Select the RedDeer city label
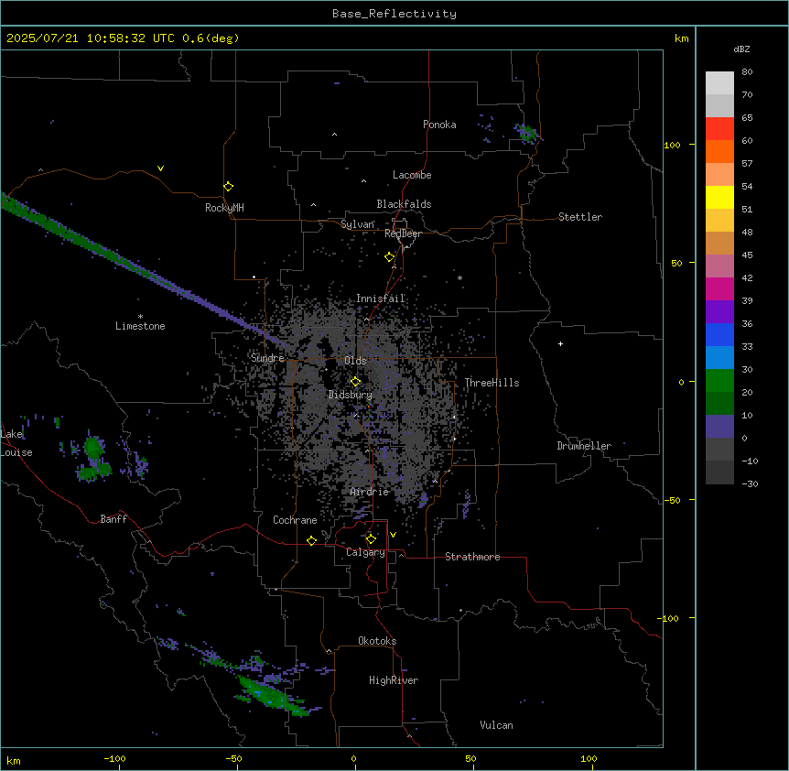The image size is (789, 771). [403, 233]
